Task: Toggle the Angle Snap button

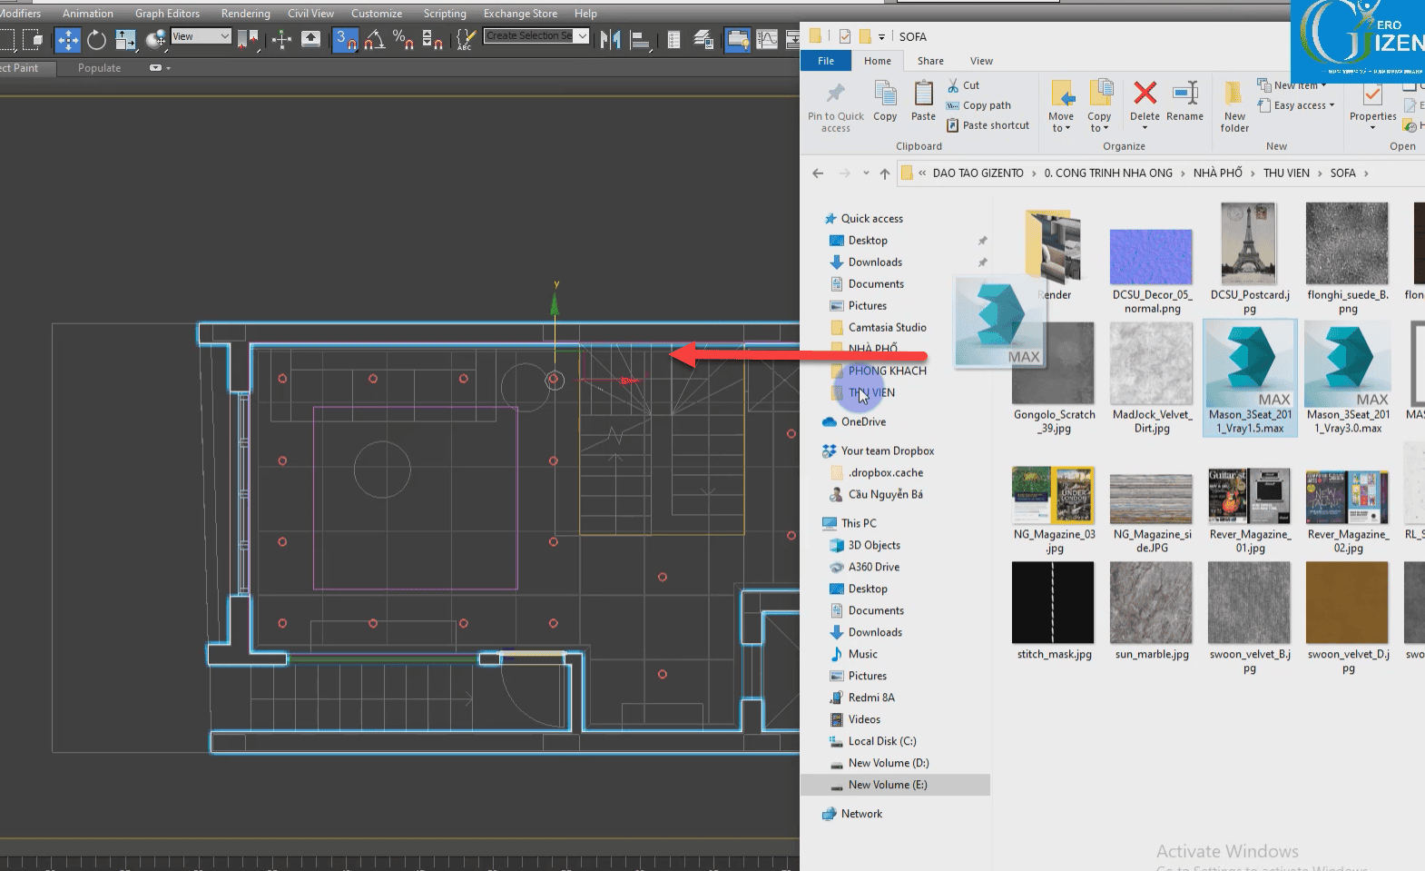Action: coord(374,39)
